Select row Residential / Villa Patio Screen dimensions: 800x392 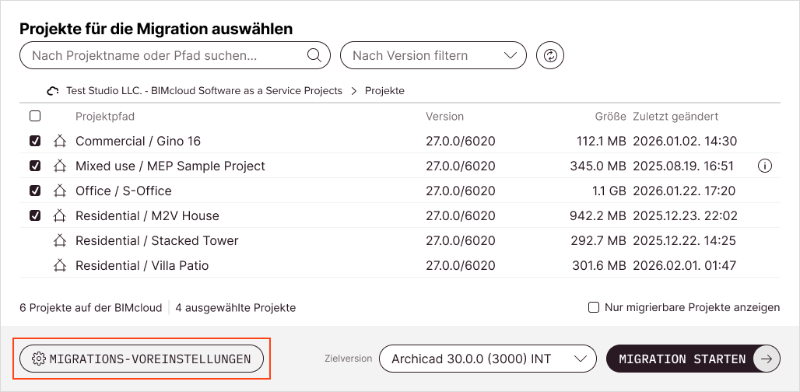coord(399,265)
